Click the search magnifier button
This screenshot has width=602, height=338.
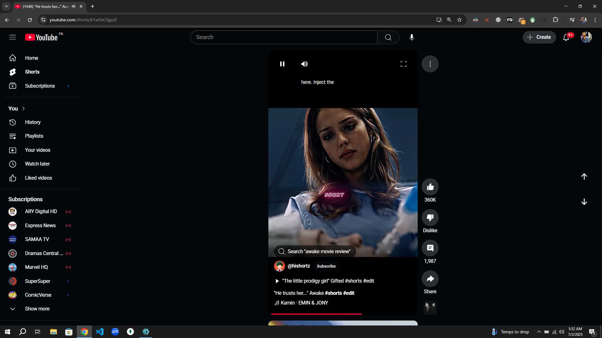388,37
